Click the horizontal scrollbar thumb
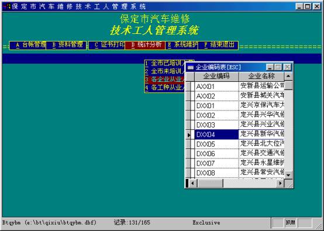The width and height of the screenshot is (324, 231). pos(210,183)
